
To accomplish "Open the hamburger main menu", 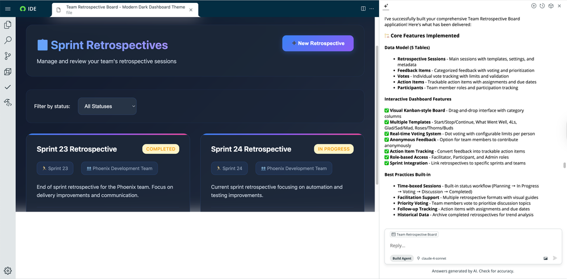I will 7,9.
